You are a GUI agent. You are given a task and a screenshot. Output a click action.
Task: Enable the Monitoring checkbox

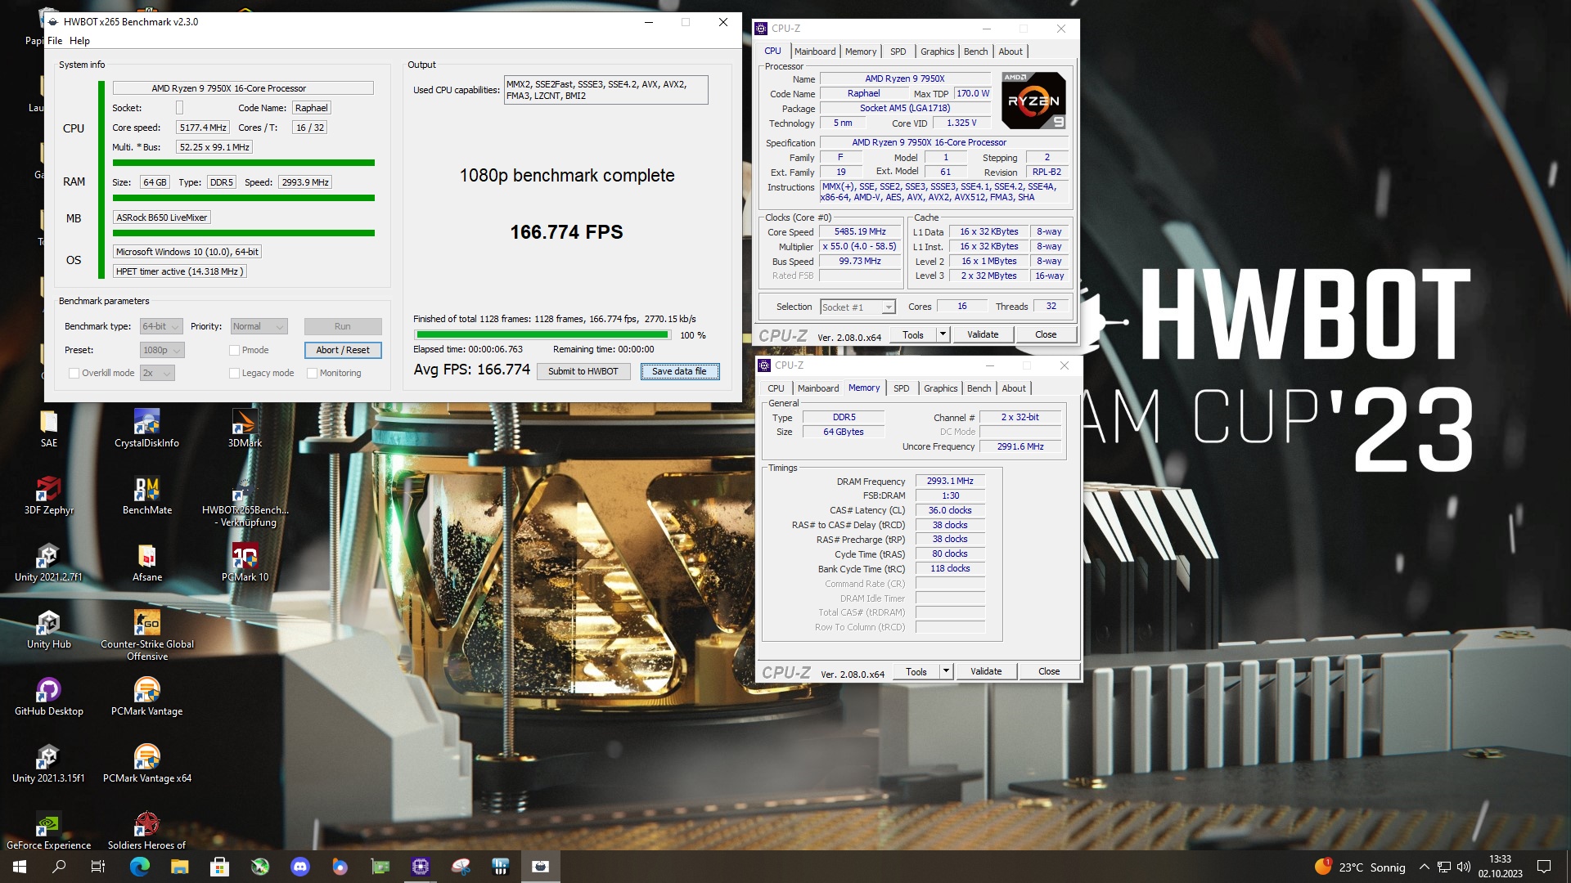(x=312, y=373)
